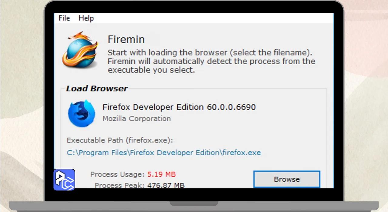The image size is (388, 212).
Task: Open the firefox.exe executable path link
Action: [x=164, y=153]
